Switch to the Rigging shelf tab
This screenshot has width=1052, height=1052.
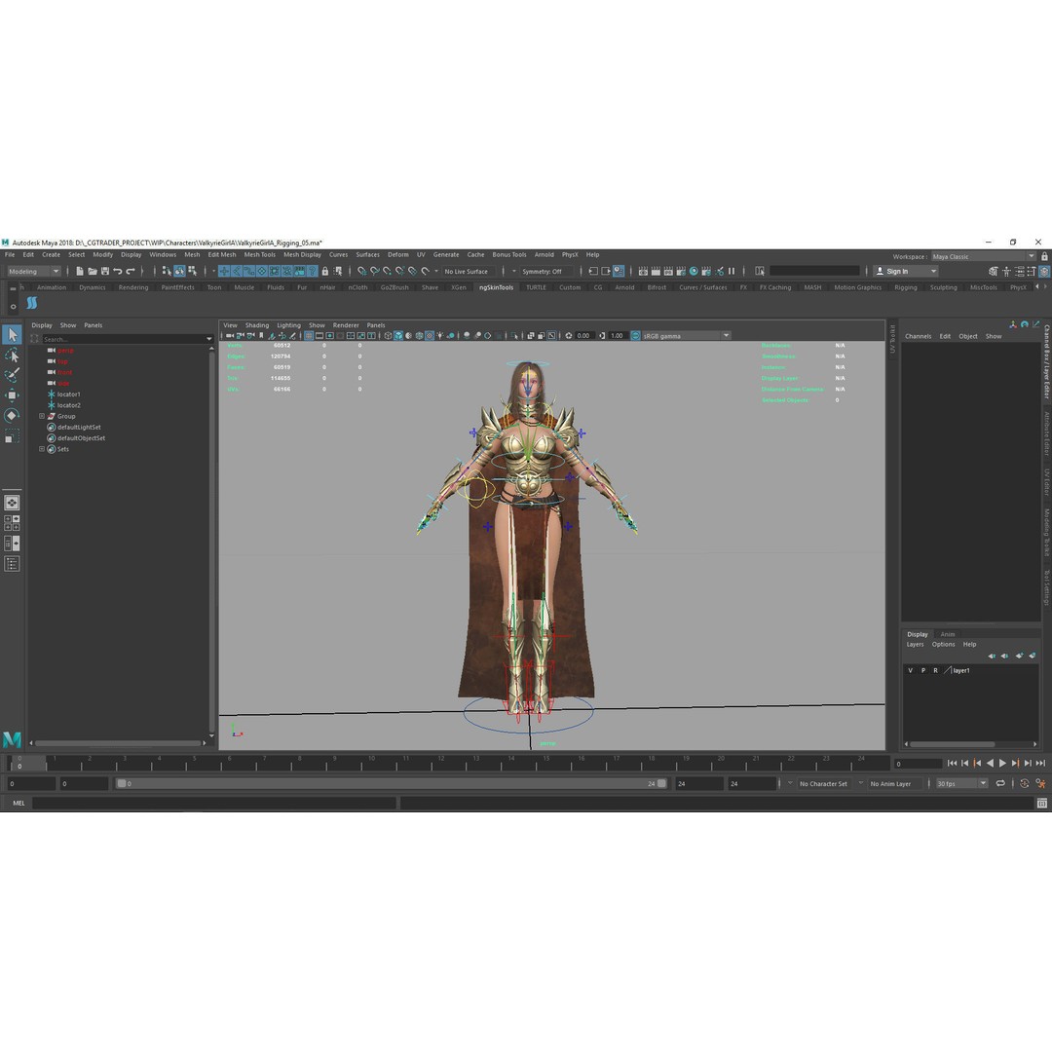(905, 287)
